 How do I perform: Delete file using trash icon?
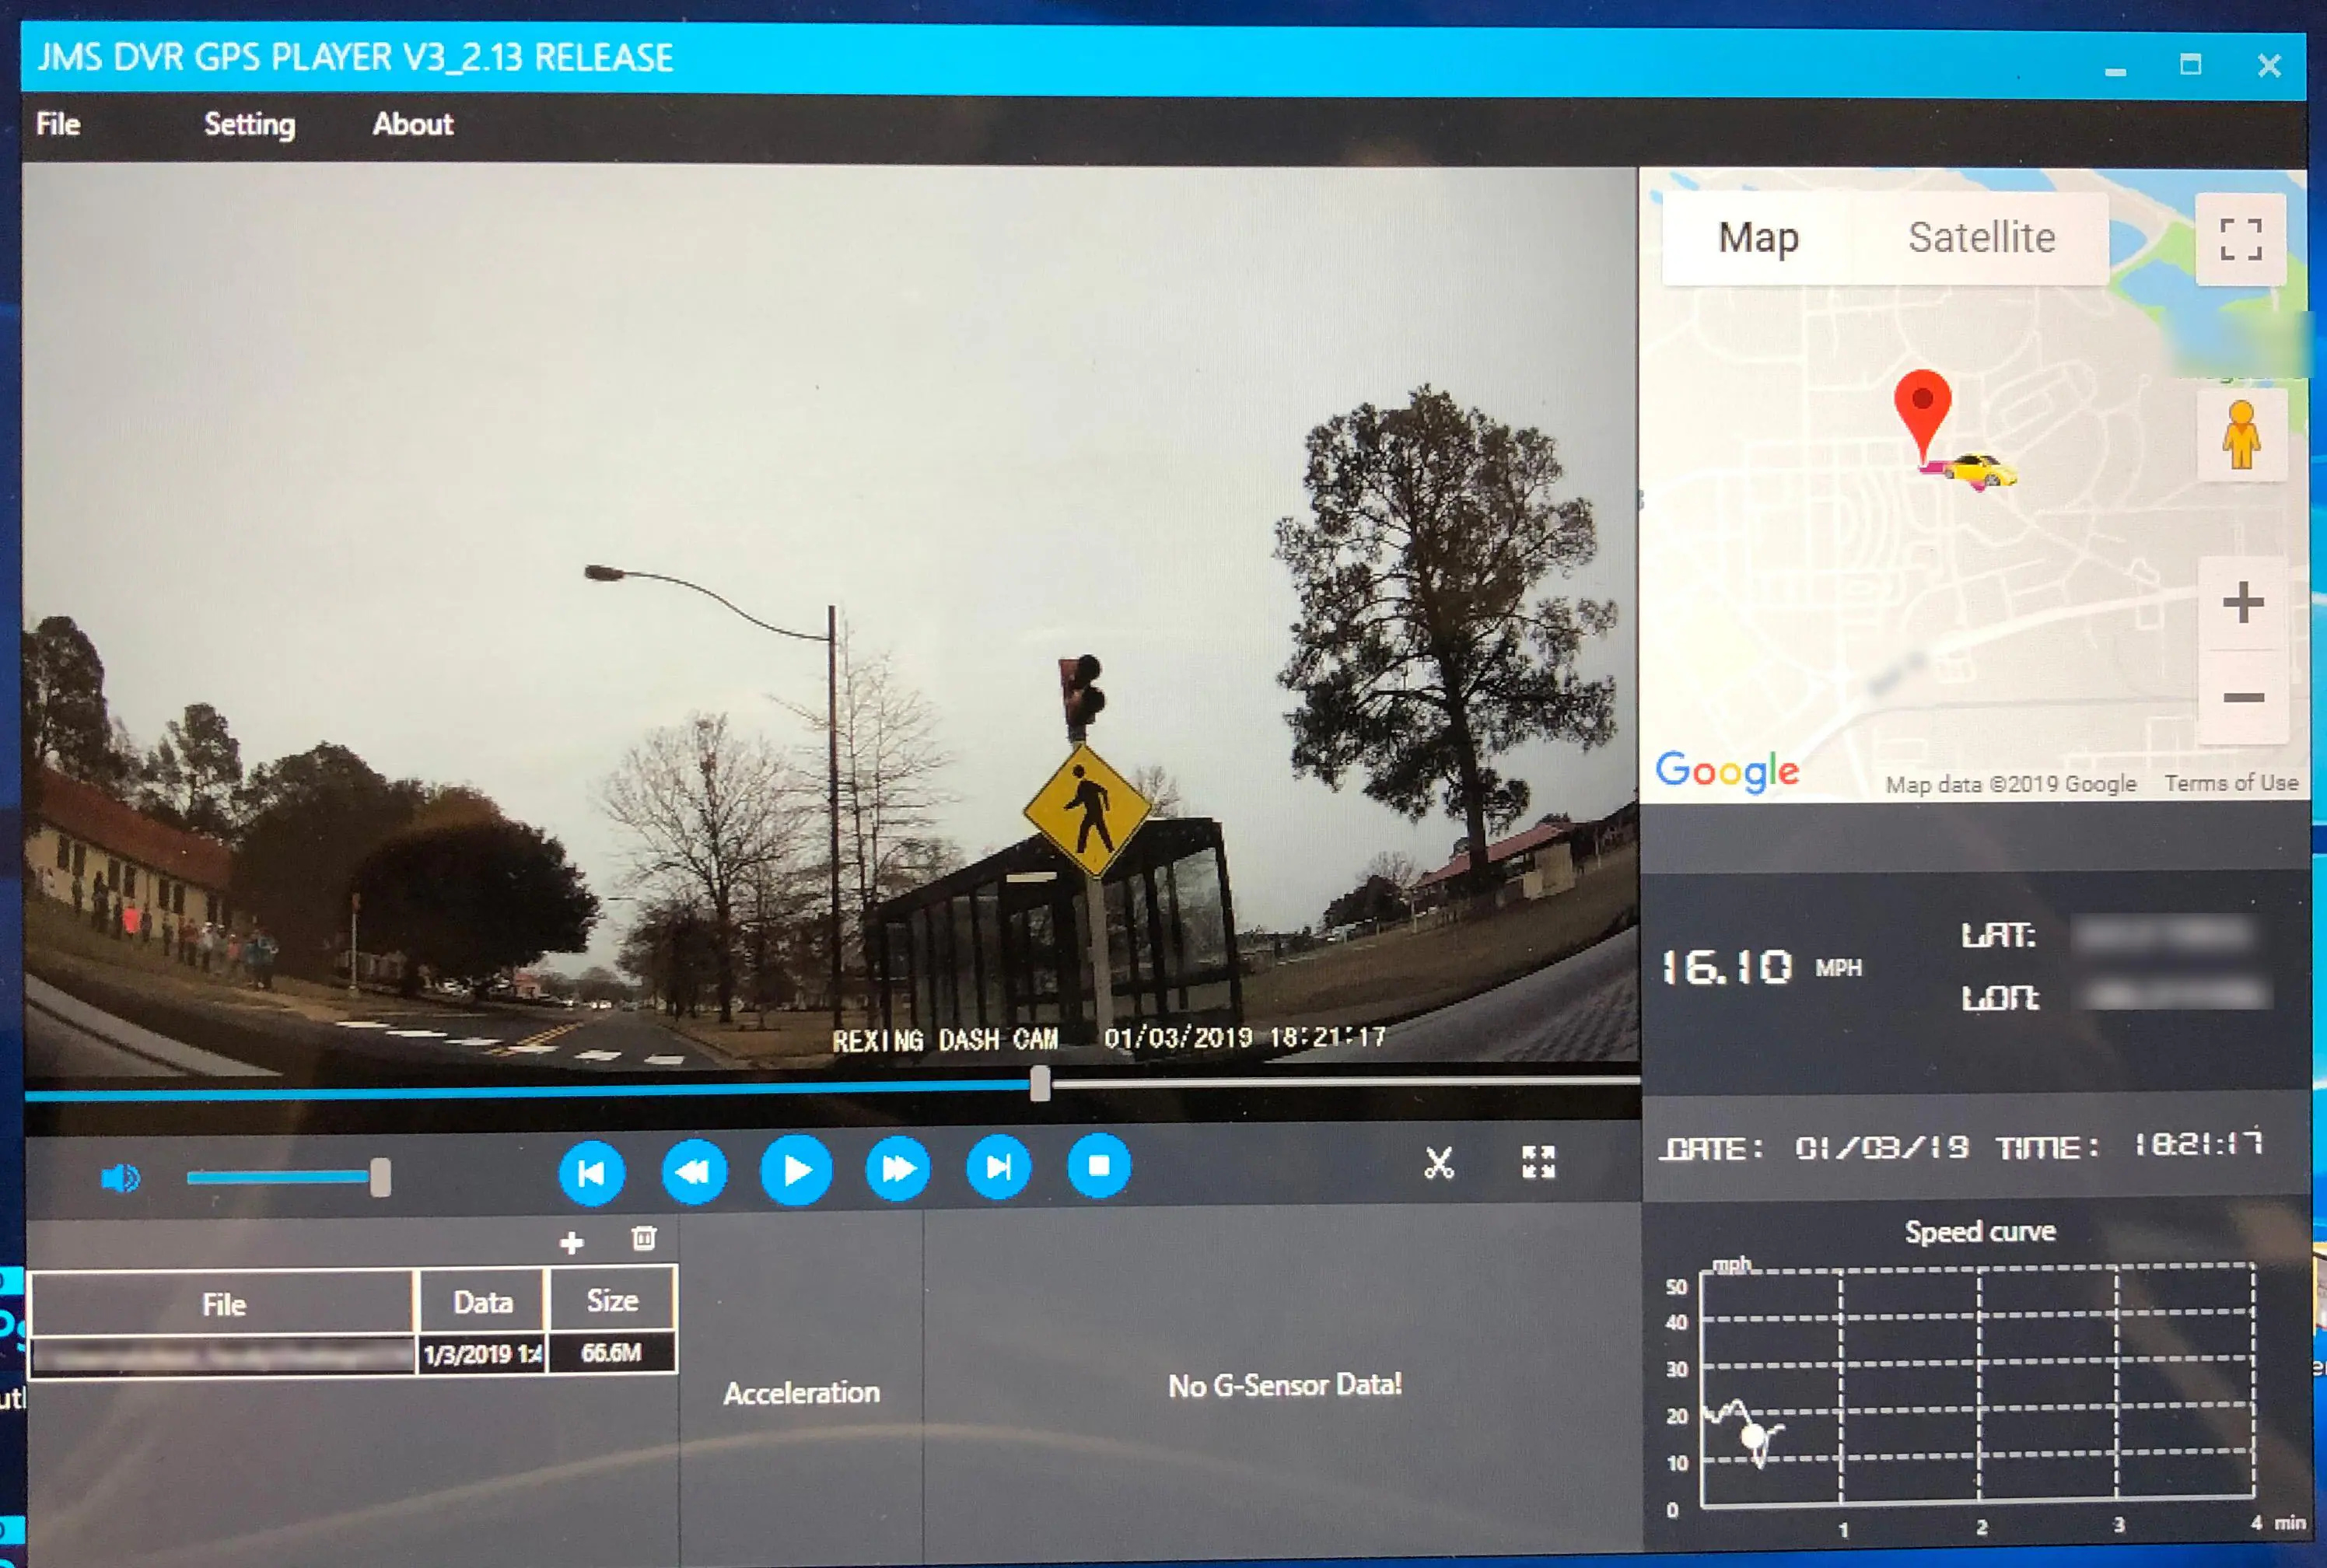coord(644,1239)
